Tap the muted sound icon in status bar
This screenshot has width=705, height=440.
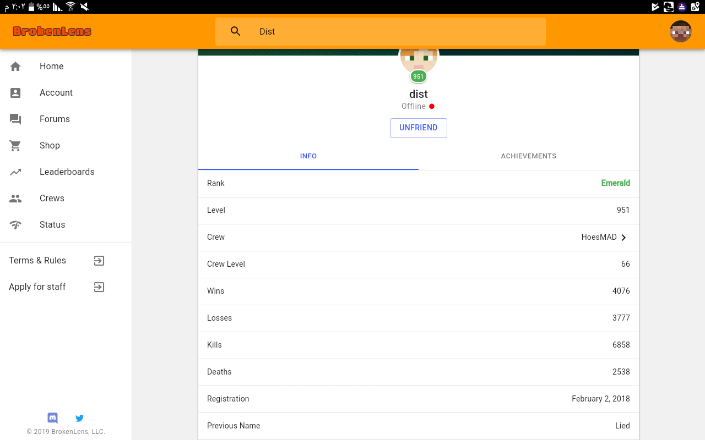pos(84,7)
